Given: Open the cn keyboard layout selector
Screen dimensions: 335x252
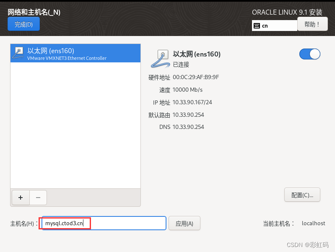Looking at the screenshot, I should (x=275, y=26).
